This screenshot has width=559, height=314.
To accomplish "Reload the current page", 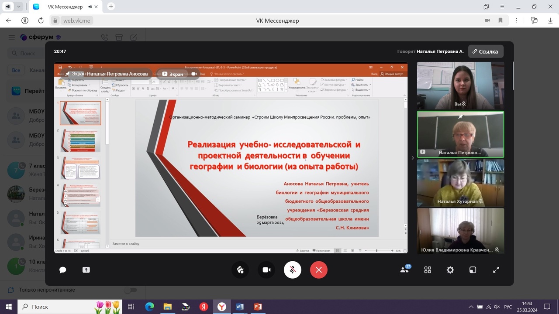I will tap(41, 20).
